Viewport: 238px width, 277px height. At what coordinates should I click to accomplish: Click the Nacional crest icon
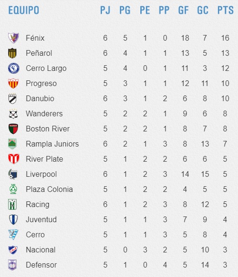[13, 250]
